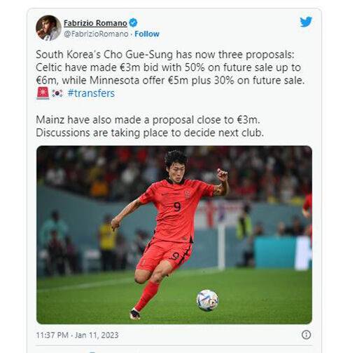
Task: Click the blue verified checkmark badge
Action: pos(133,23)
